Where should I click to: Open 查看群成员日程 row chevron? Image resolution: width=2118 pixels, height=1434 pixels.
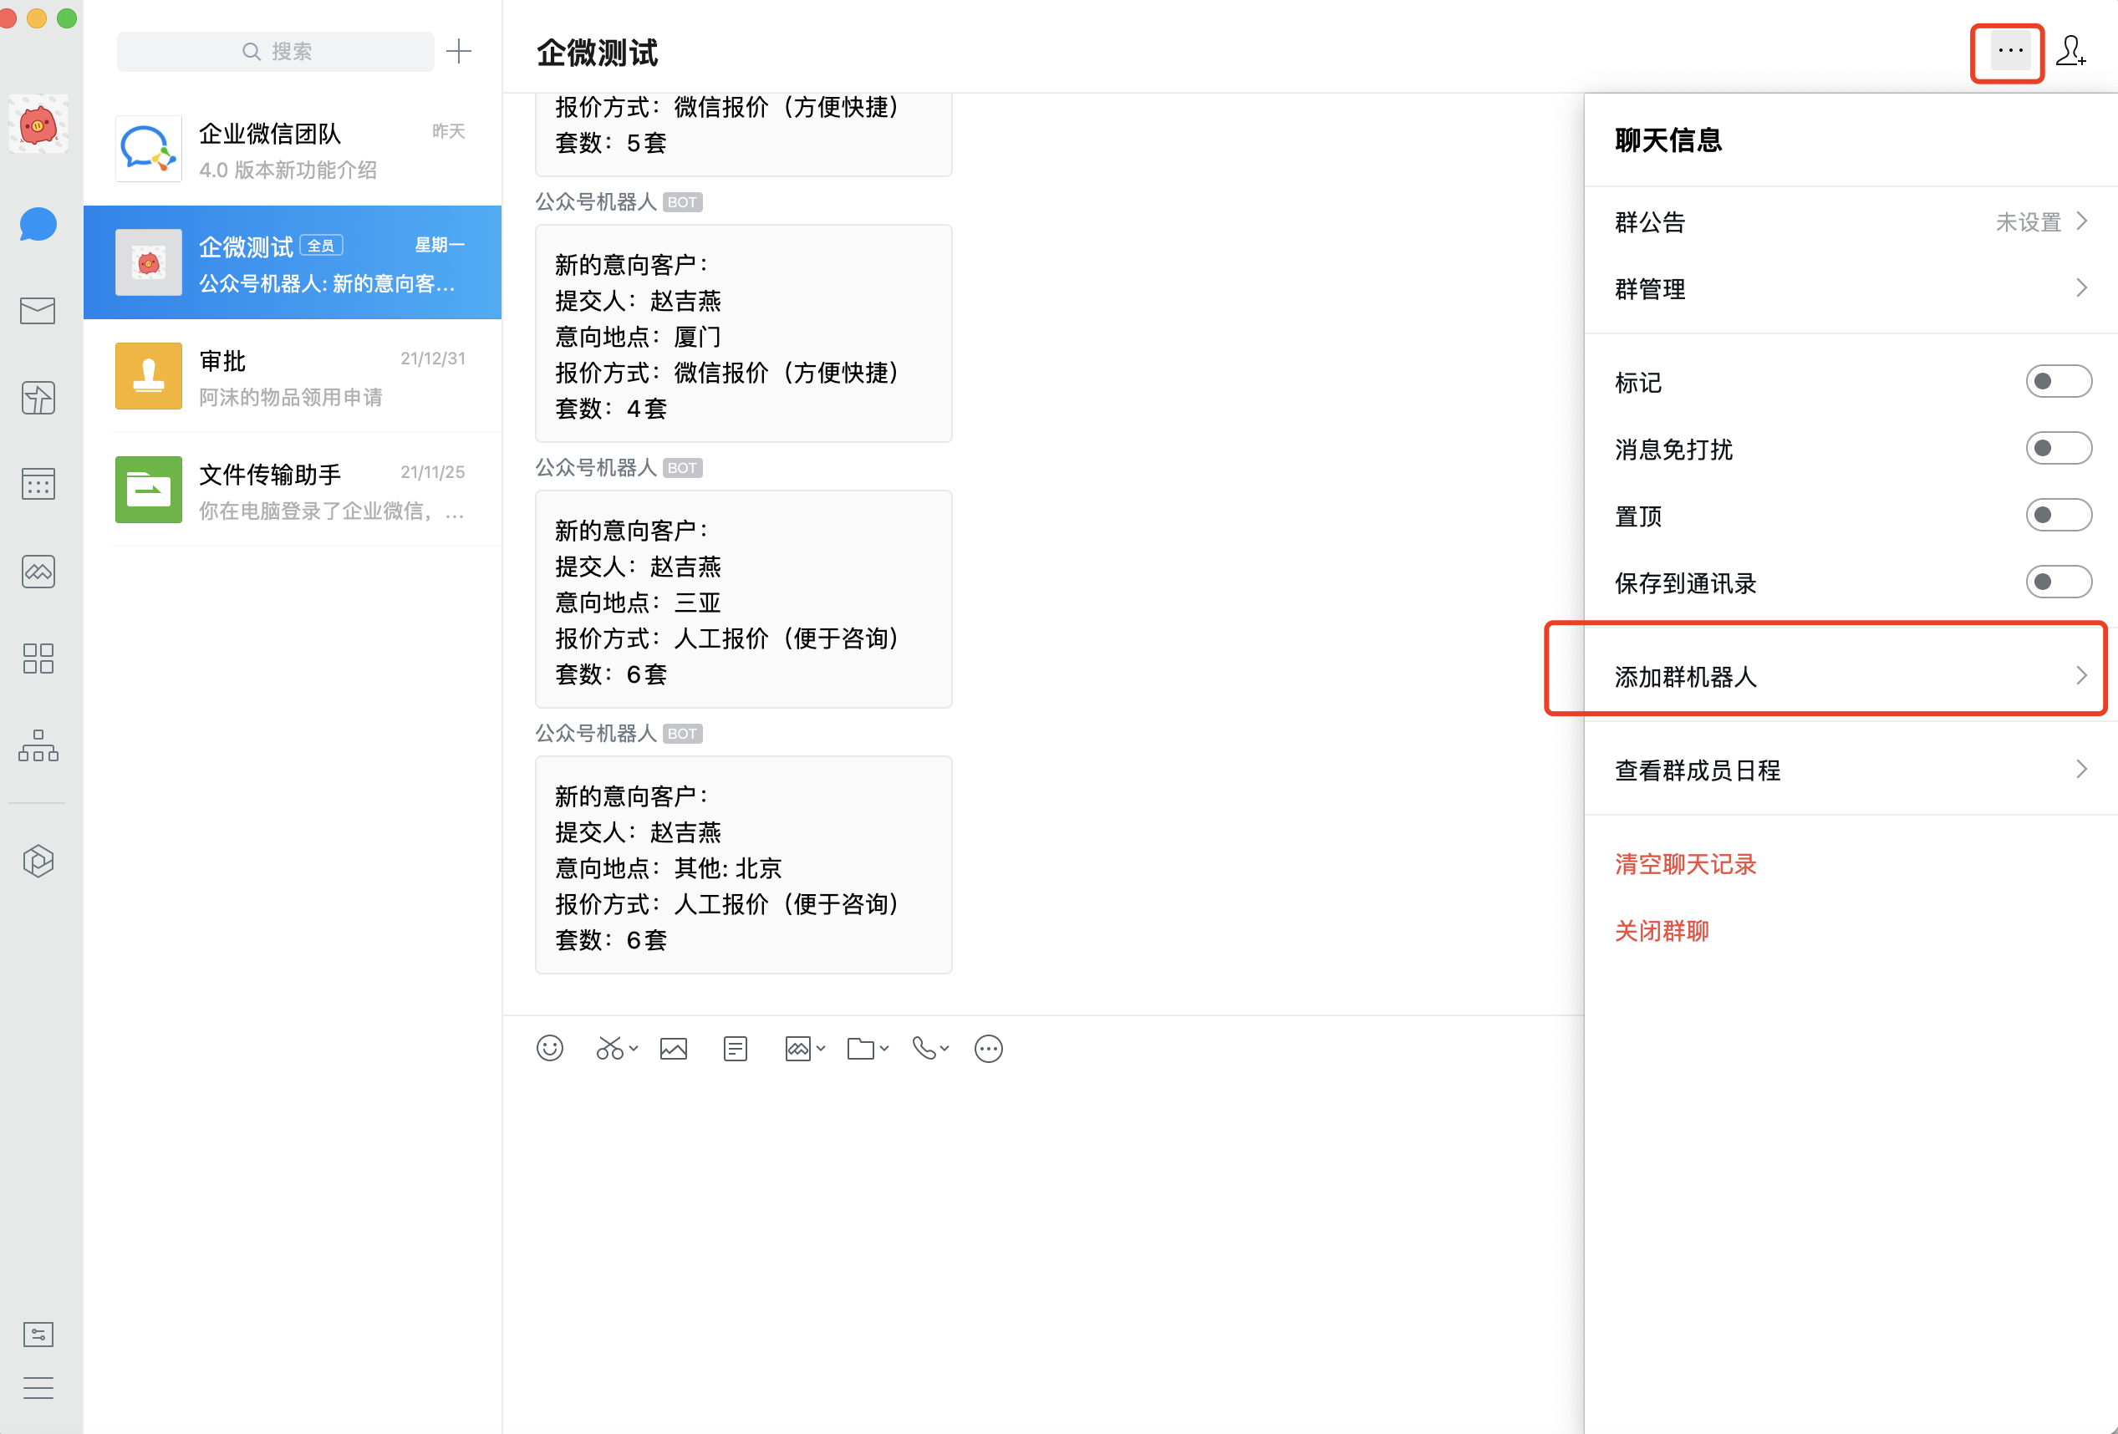[2081, 770]
